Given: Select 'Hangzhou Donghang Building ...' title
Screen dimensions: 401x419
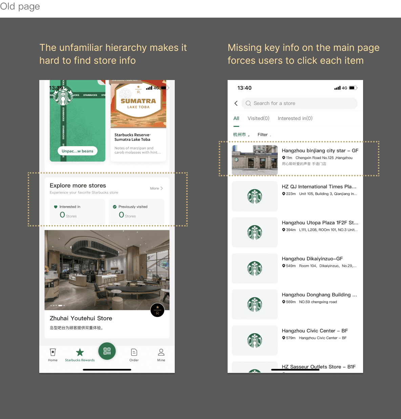Looking at the screenshot, I should [319, 295].
